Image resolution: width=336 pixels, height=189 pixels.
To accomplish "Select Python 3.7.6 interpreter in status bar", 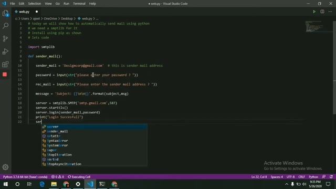I will pos(25,177).
